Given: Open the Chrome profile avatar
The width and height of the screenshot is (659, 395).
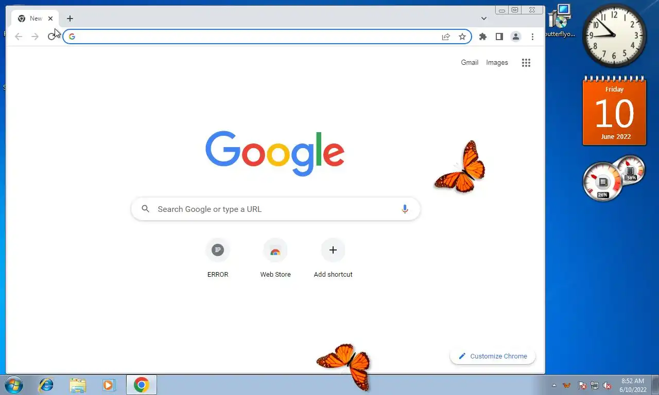Looking at the screenshot, I should pyautogui.click(x=515, y=37).
